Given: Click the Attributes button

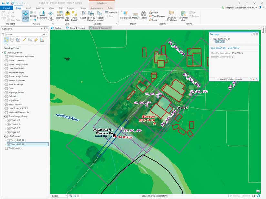Looking at the screenshot, I should [x=111, y=12].
